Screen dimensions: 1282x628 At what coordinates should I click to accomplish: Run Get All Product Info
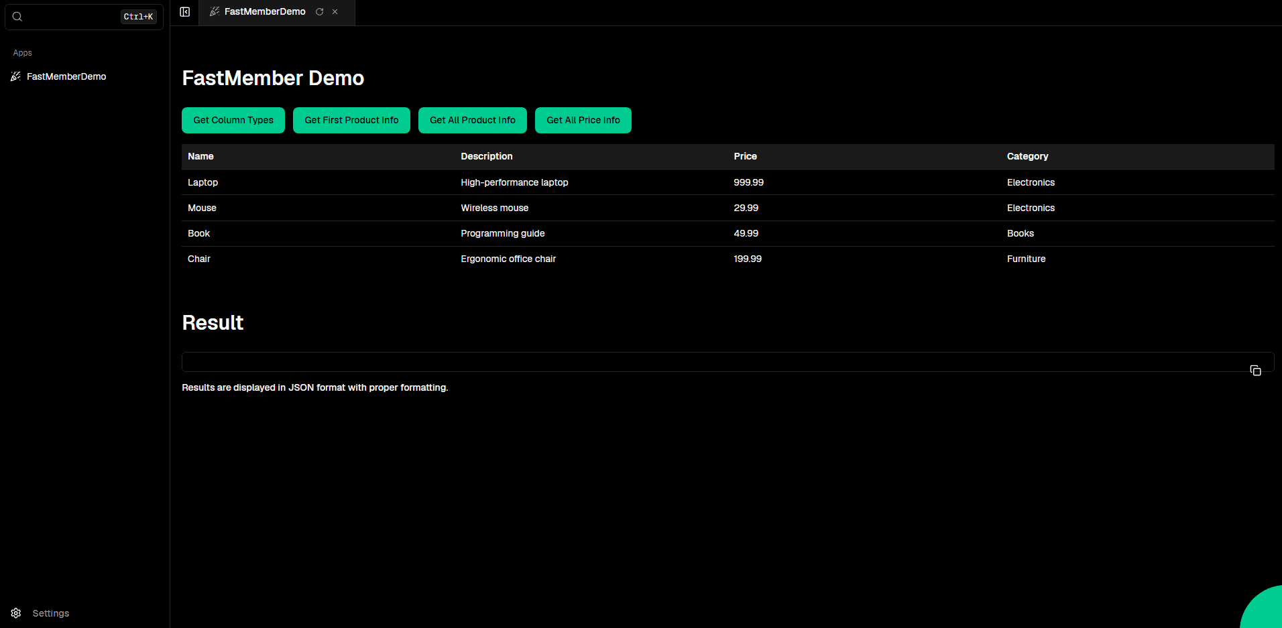tap(472, 121)
